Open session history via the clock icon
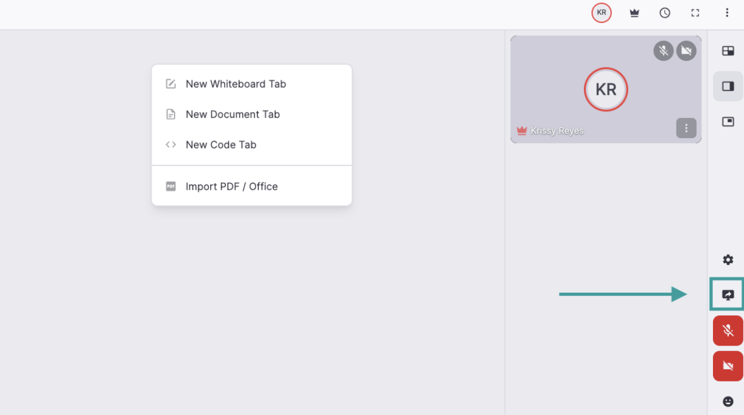The image size is (744, 415). [664, 12]
